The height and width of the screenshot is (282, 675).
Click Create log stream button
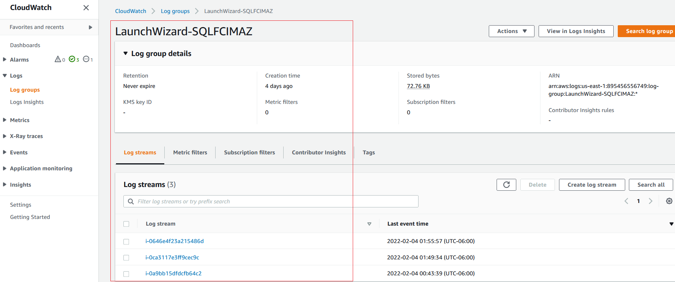coord(592,185)
